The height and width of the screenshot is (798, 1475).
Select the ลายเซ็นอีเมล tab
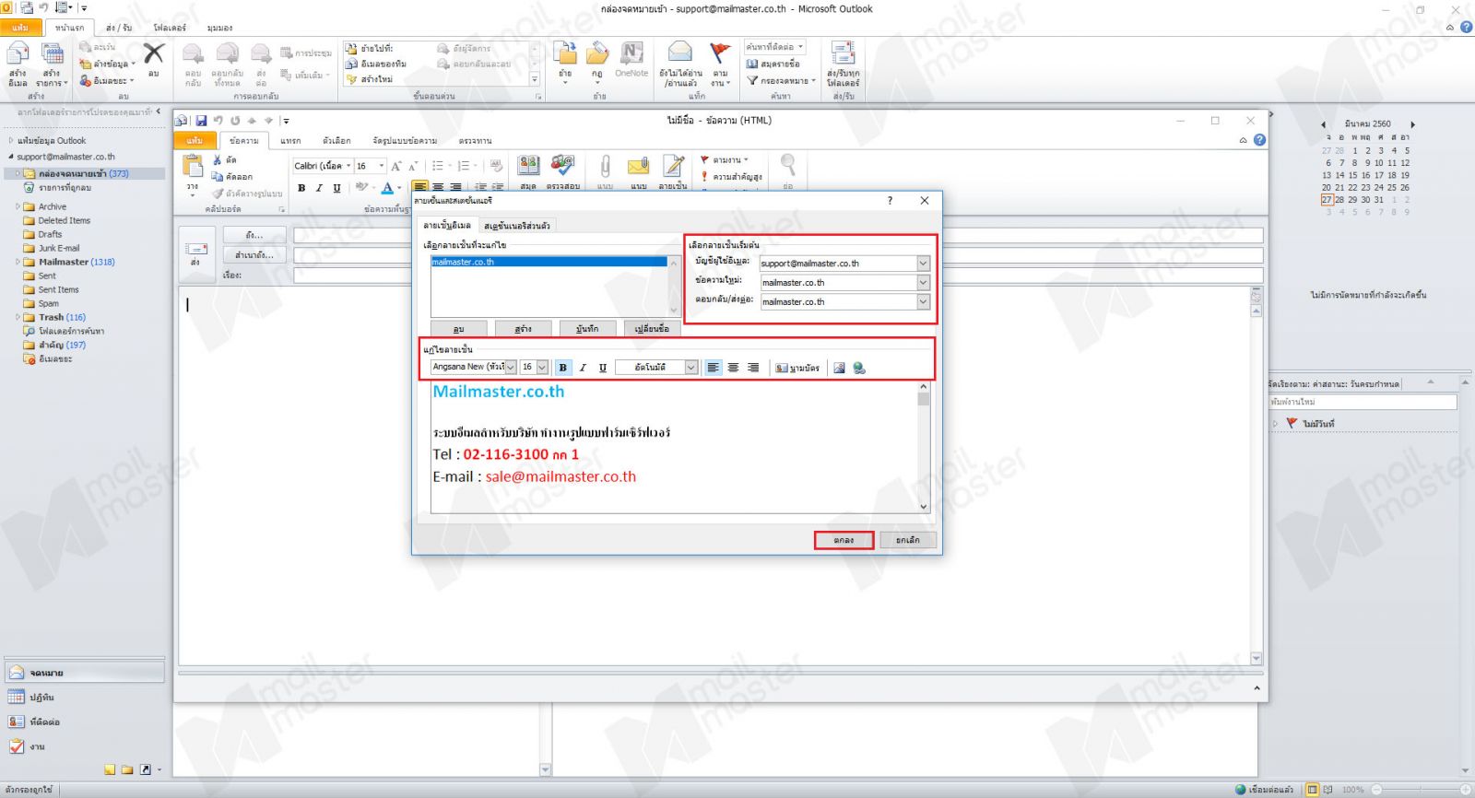coord(447,226)
